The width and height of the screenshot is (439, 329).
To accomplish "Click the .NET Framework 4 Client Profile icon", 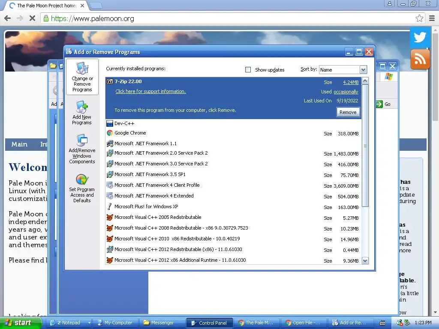I will click(x=110, y=185).
